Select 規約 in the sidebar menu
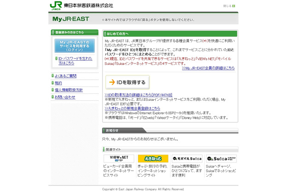This screenshot has width=295, height=196. tap(58, 83)
